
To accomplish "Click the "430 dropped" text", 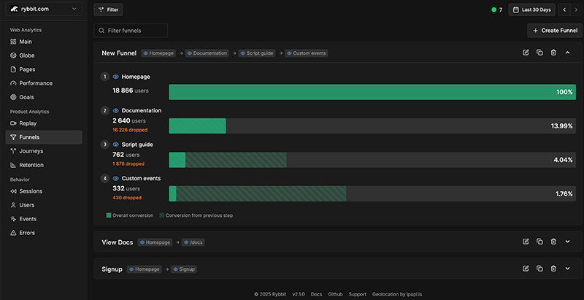I will click(x=127, y=198).
